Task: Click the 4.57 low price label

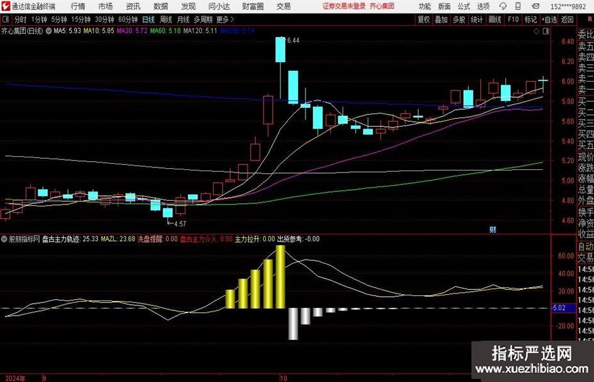Action: (x=180, y=224)
